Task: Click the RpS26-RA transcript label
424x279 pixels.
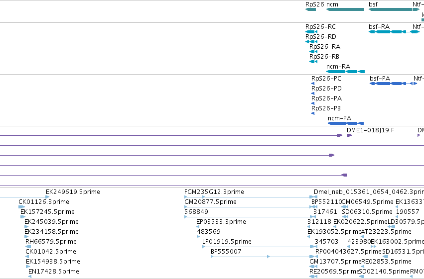Action: pyautogui.click(x=325, y=47)
